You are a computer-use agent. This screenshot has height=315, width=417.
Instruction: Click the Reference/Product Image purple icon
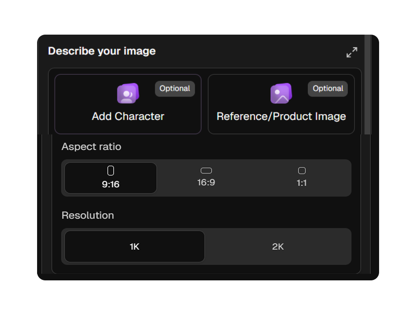281,93
